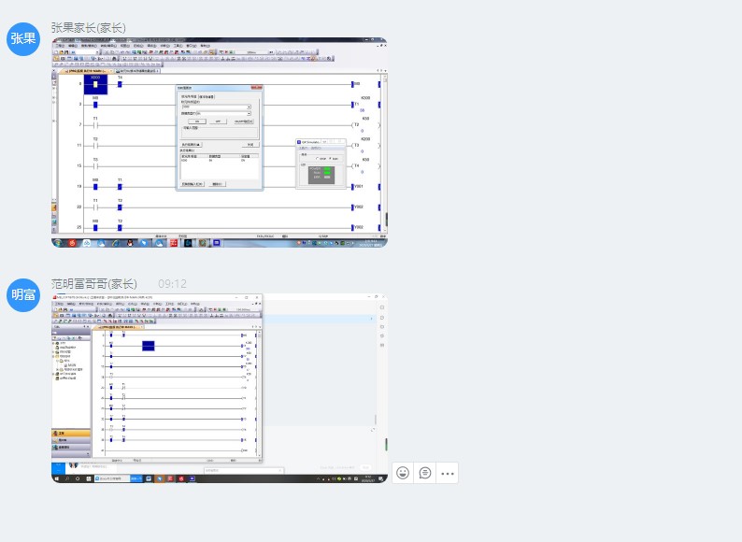The width and height of the screenshot is (742, 542).
Task: Open the sender name 范明富哥哥(家长)
Action: pyautogui.click(x=93, y=283)
